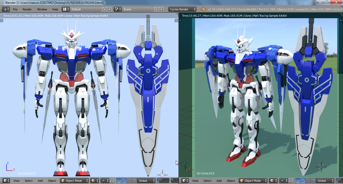The image size is (343, 184).
Task: Open the left viewport Select menu
Action: coord(28,181)
